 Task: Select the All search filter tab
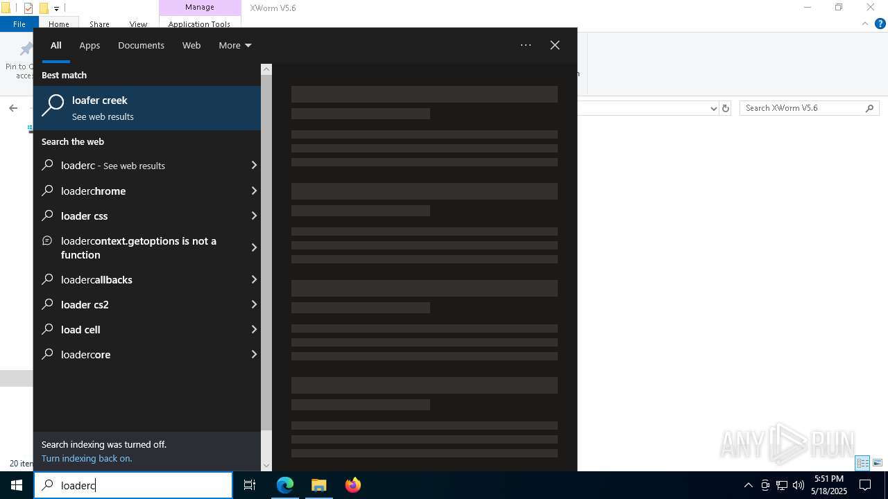56,45
